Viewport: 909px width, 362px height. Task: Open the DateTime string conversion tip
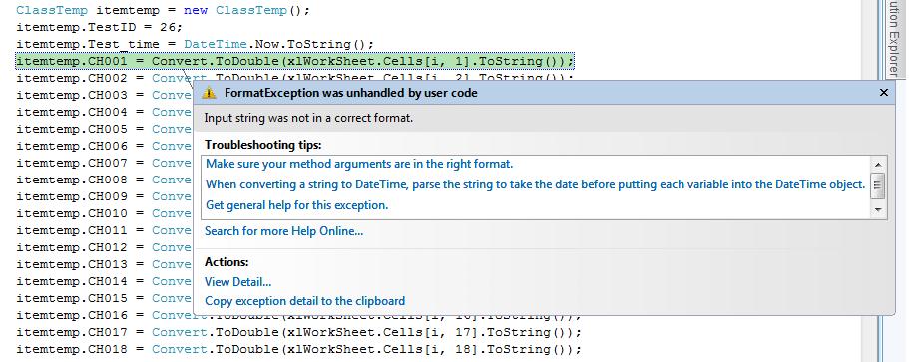536,184
